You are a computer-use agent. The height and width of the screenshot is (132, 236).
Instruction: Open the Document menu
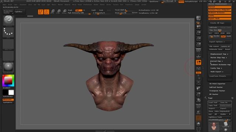[x=23, y=5]
